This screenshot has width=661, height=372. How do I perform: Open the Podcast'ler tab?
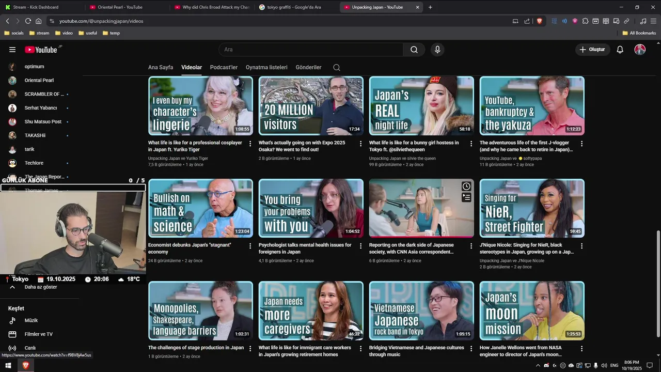224,68
